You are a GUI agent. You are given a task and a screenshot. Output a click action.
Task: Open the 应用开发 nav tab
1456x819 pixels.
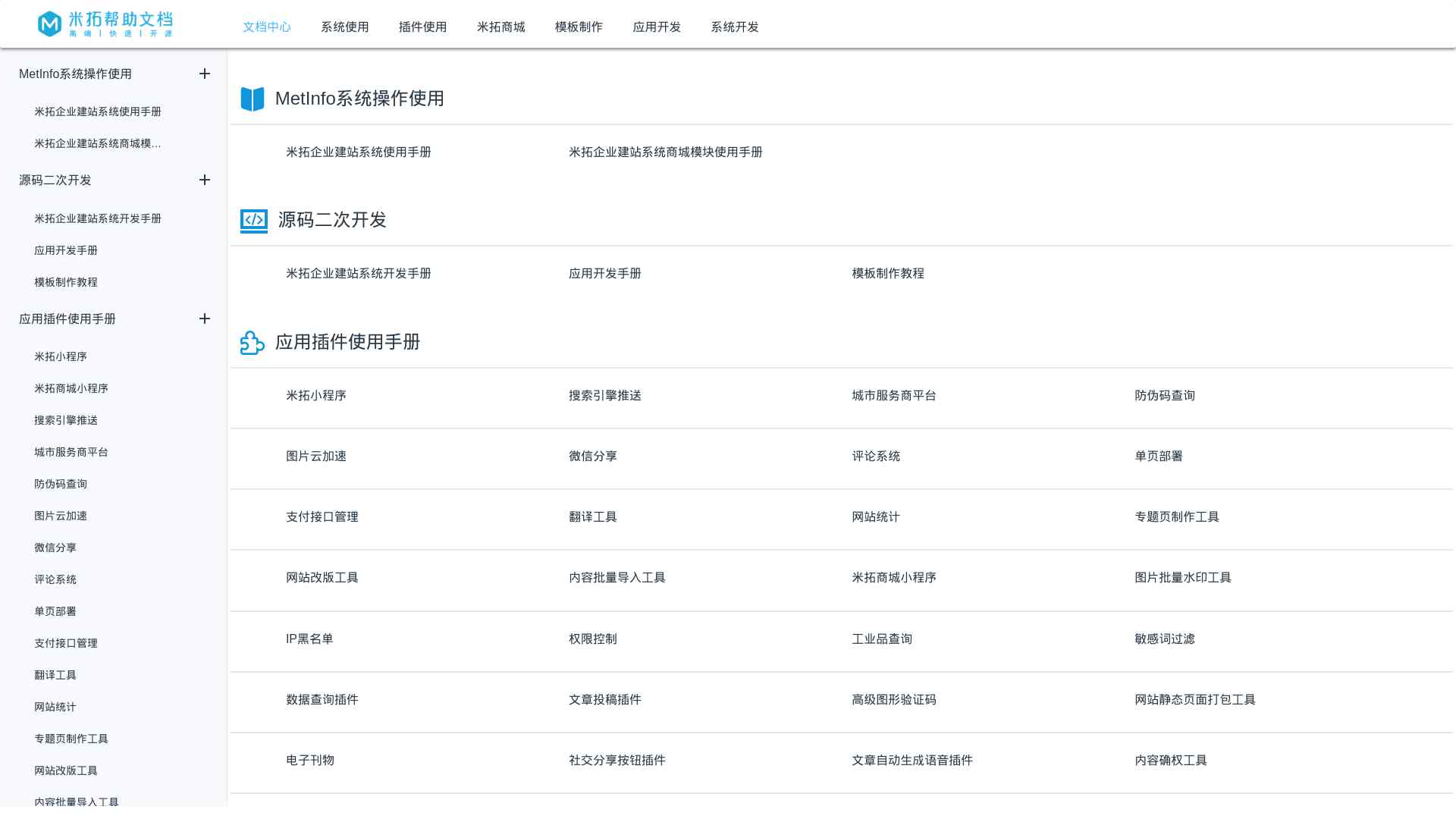[657, 27]
